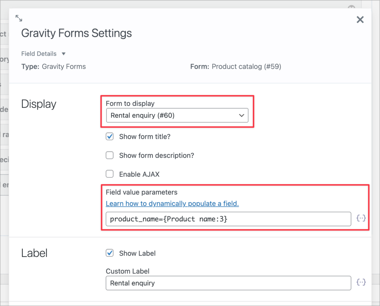The width and height of the screenshot is (380, 306).
Task: Click the 'Show form description?' label
Action: pos(157,156)
